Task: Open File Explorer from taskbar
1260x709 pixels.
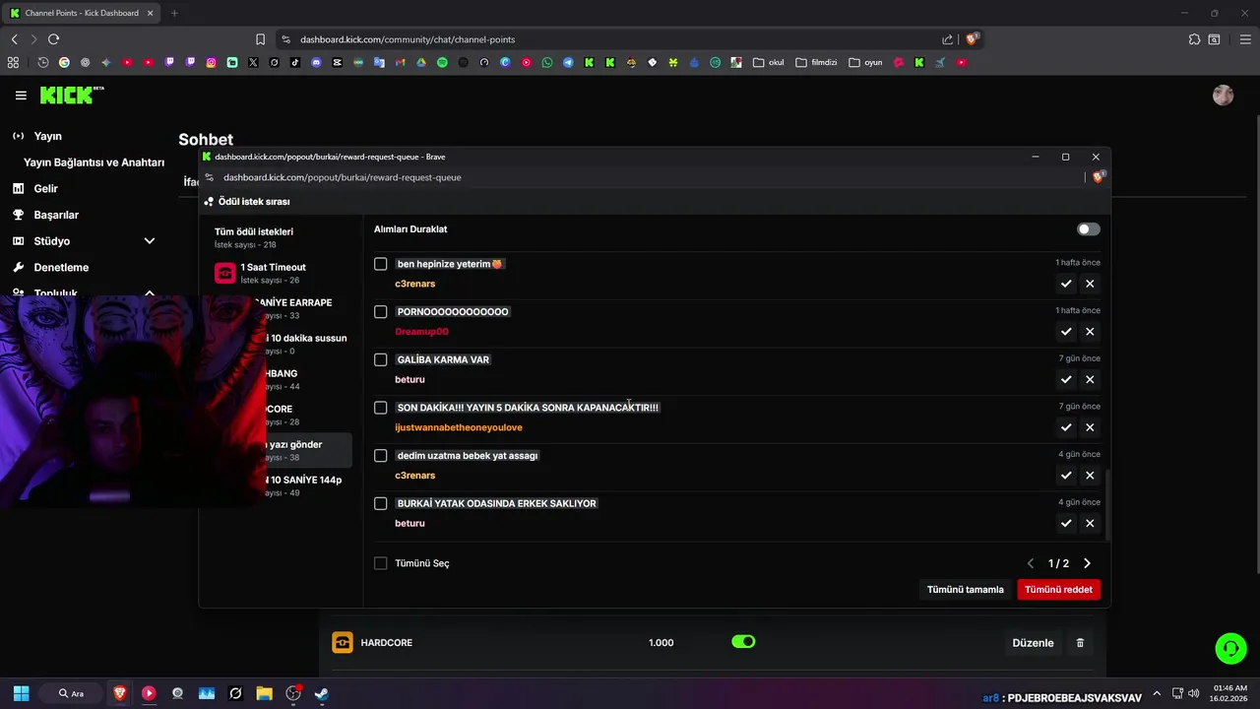Action: [264, 693]
